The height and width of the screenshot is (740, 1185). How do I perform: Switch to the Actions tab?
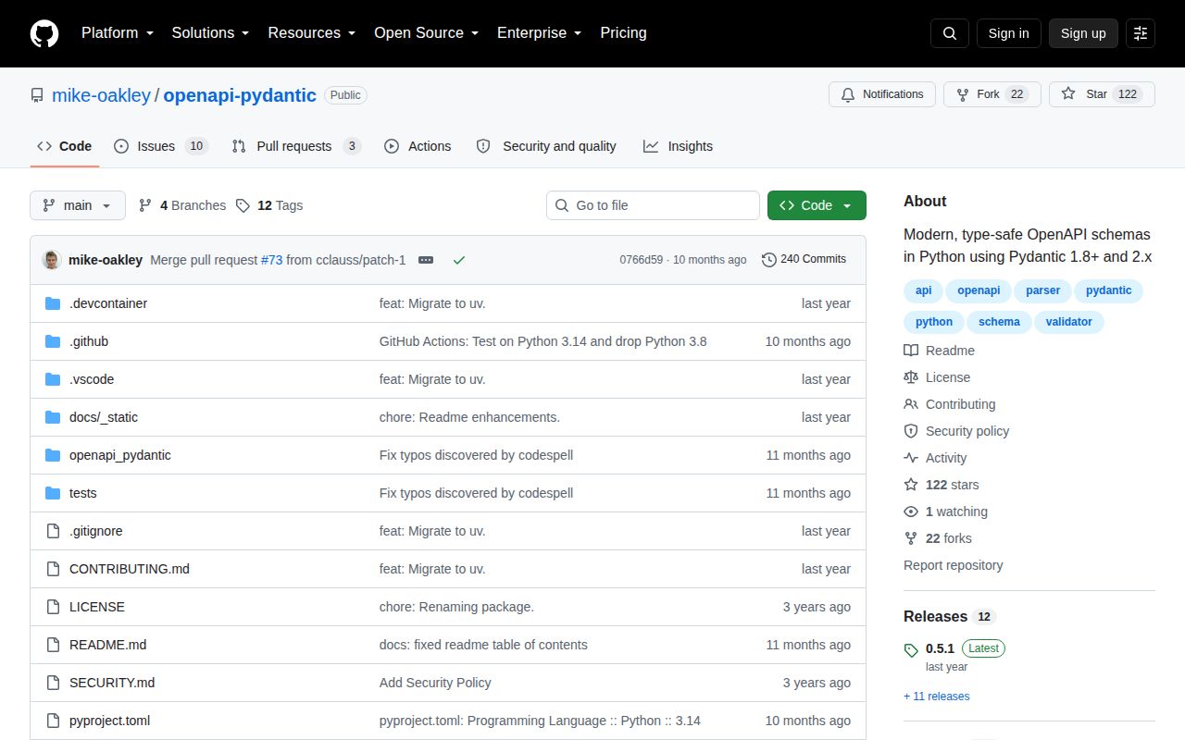(418, 146)
